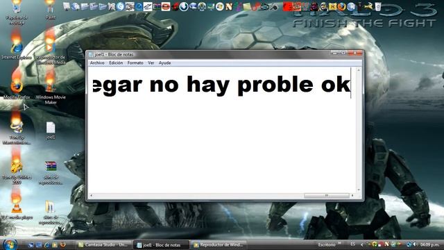Image resolution: width=444 pixels, height=250 pixels.
Task: Click the recycle bin at dock's right end
Action: point(378,6)
